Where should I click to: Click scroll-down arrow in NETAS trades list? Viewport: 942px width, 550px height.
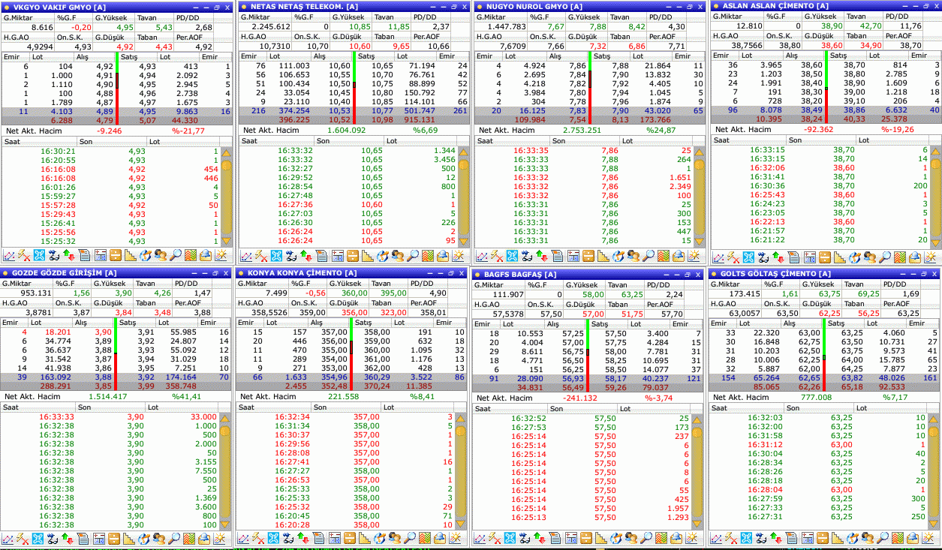tap(462, 240)
